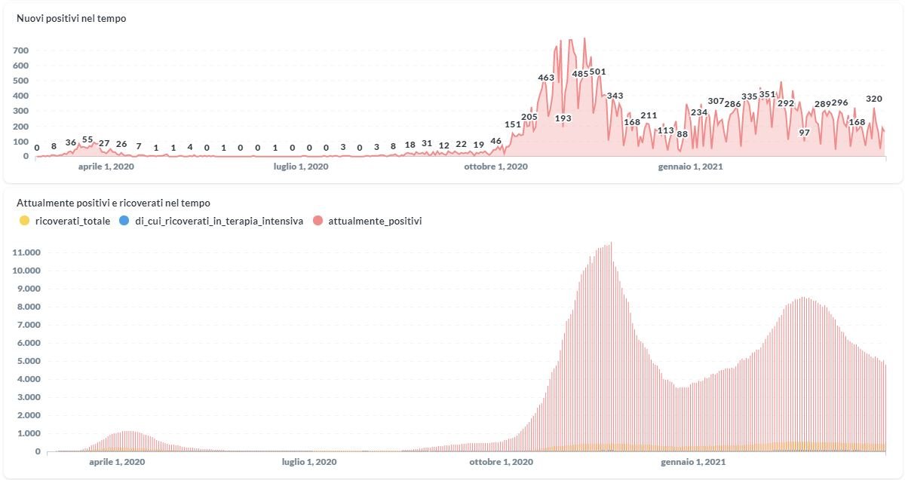The image size is (905, 480).
Task: Click the 320 data point label
Action: [874, 99]
